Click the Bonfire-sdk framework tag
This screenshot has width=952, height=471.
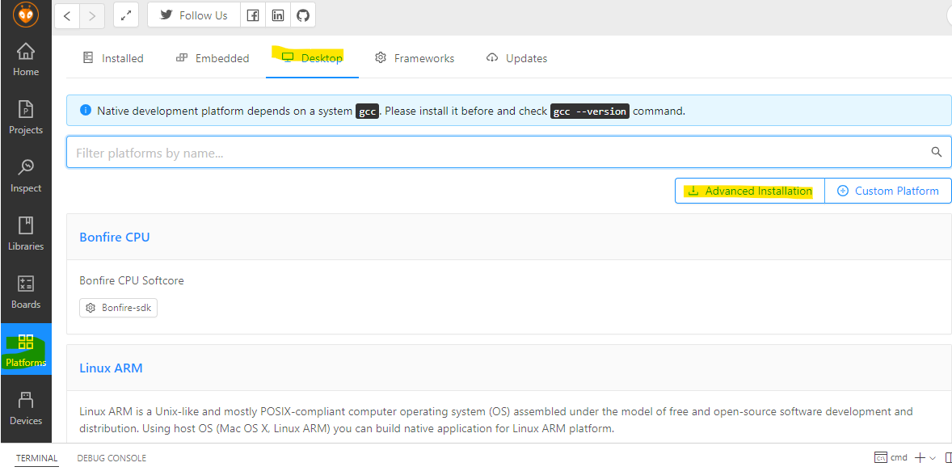[118, 308]
